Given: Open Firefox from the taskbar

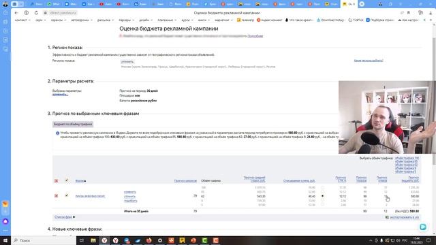Looking at the screenshot, I should click(149, 240).
